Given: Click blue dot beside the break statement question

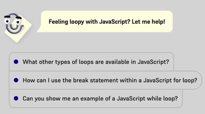Looking at the screenshot, I should [x=16, y=80].
